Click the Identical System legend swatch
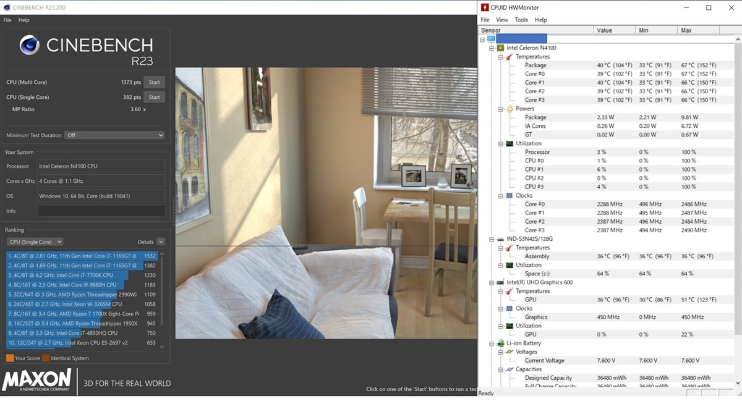742x417 pixels. [x=46, y=358]
